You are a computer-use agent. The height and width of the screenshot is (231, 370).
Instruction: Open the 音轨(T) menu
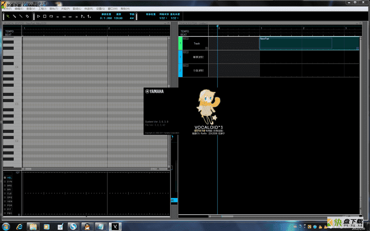[54, 9]
